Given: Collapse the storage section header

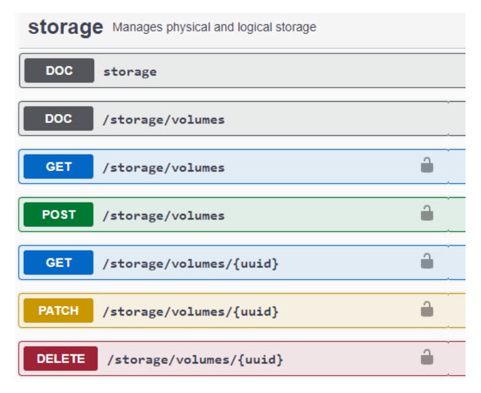Looking at the screenshot, I should (x=65, y=28).
